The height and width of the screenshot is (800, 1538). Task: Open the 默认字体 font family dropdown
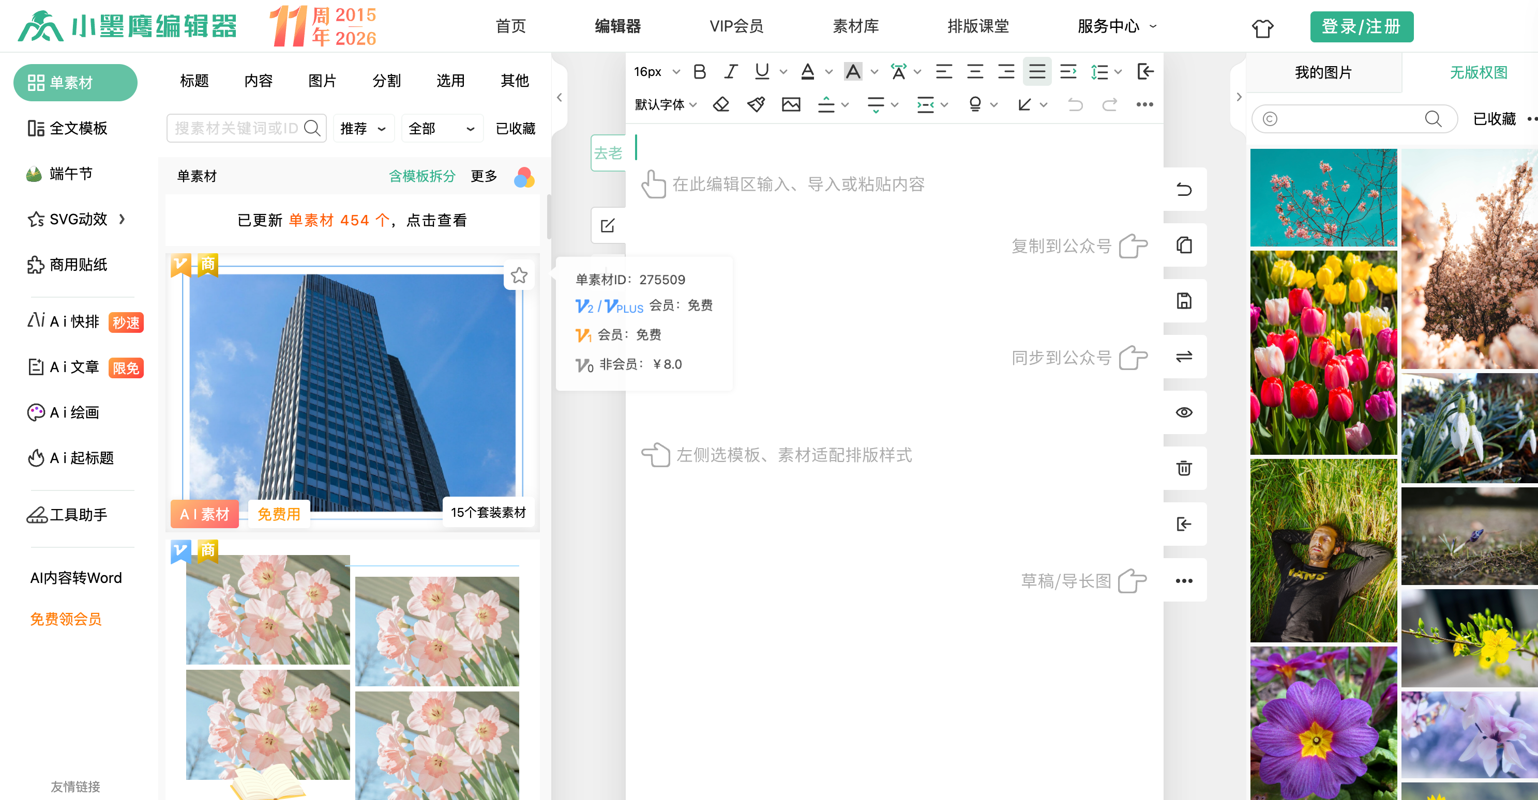[x=666, y=105]
